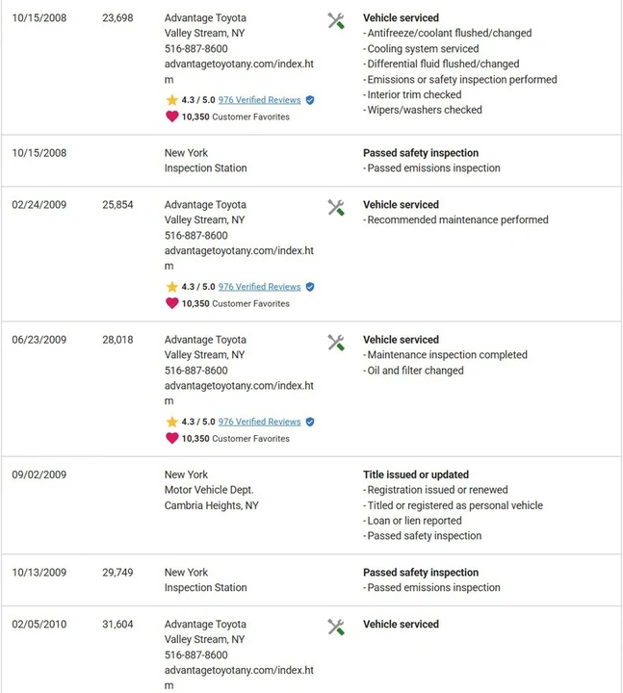The image size is (623, 693).
Task: Click pink heart favorites icon in 10/15/2008 entry
Action: click(x=172, y=116)
